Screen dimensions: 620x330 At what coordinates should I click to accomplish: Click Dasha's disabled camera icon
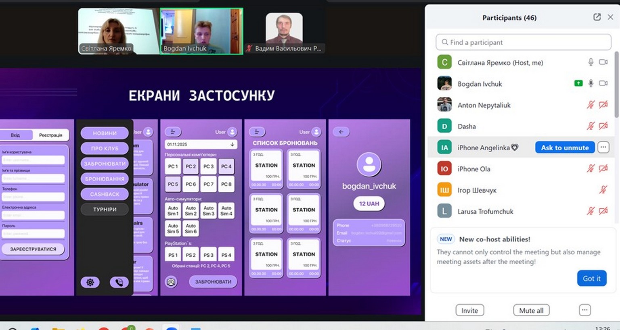pos(603,126)
